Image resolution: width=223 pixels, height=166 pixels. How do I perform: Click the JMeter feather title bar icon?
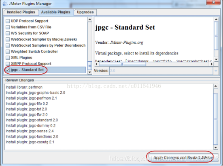pos(5,3)
